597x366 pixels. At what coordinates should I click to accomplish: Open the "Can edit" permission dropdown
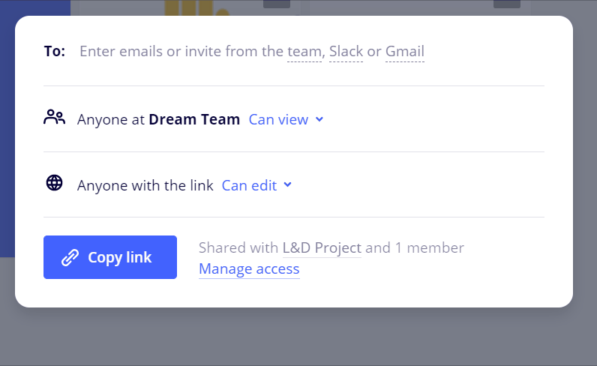tap(250, 185)
